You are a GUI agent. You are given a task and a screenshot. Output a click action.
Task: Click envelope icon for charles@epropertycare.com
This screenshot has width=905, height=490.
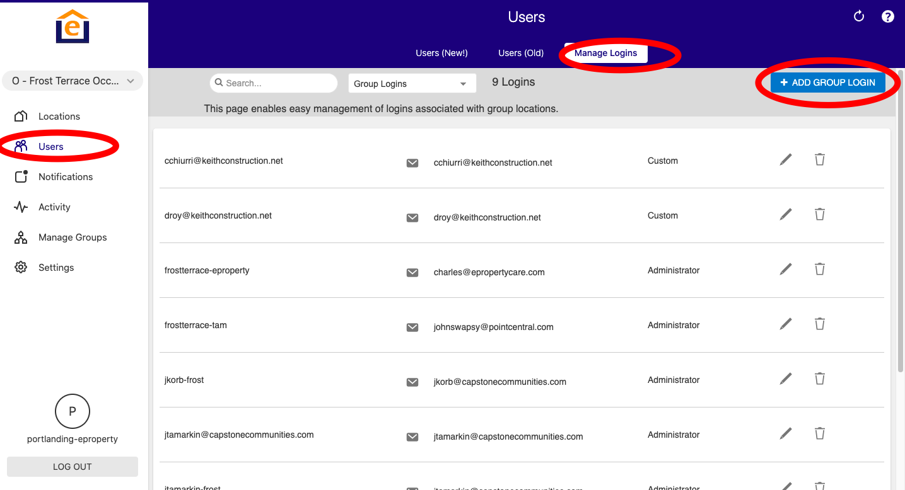[412, 273]
